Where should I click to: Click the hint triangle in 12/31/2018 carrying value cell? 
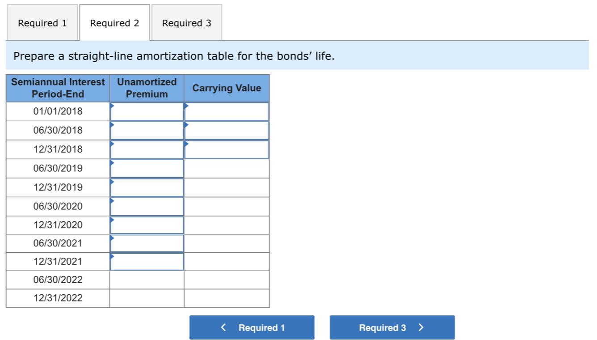click(x=187, y=143)
